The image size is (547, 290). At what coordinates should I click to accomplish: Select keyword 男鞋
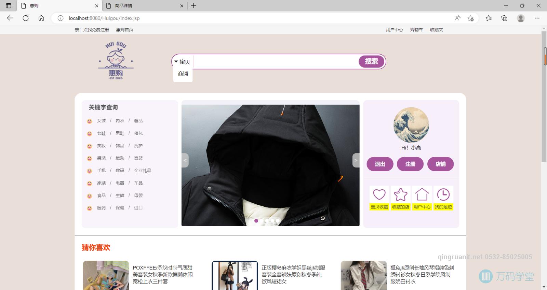[120, 133]
